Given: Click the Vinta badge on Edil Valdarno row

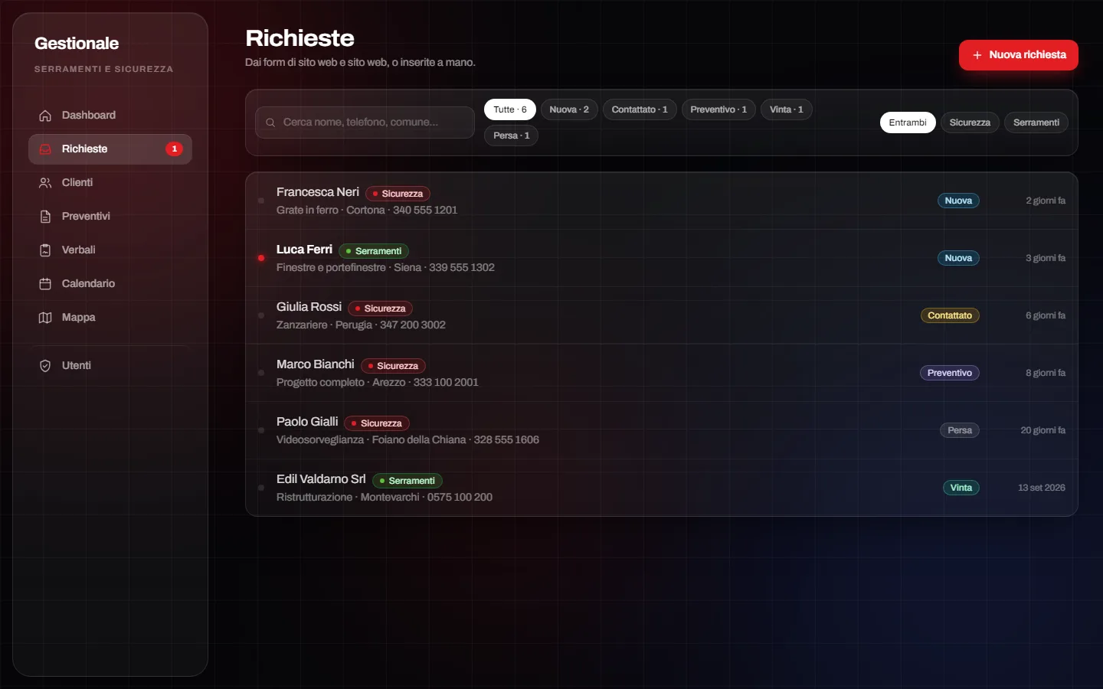Looking at the screenshot, I should click(961, 488).
